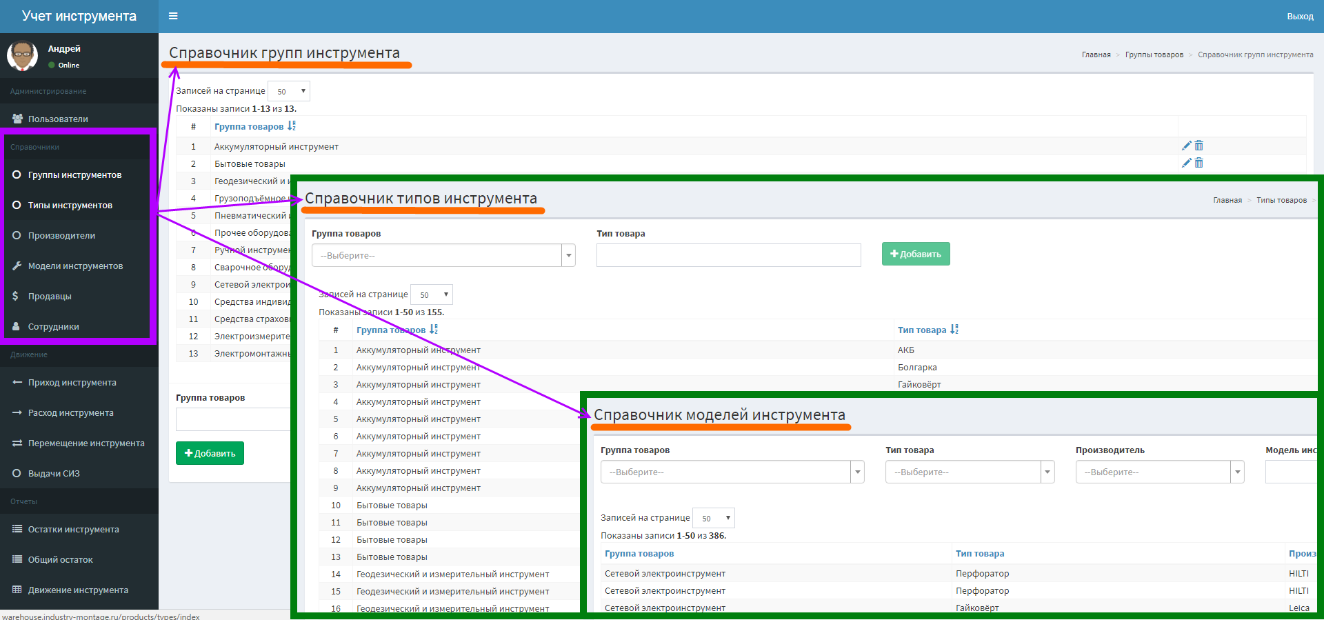Click the user avatar picture of Андрей
The height and width of the screenshot is (620, 1324).
click(23, 56)
